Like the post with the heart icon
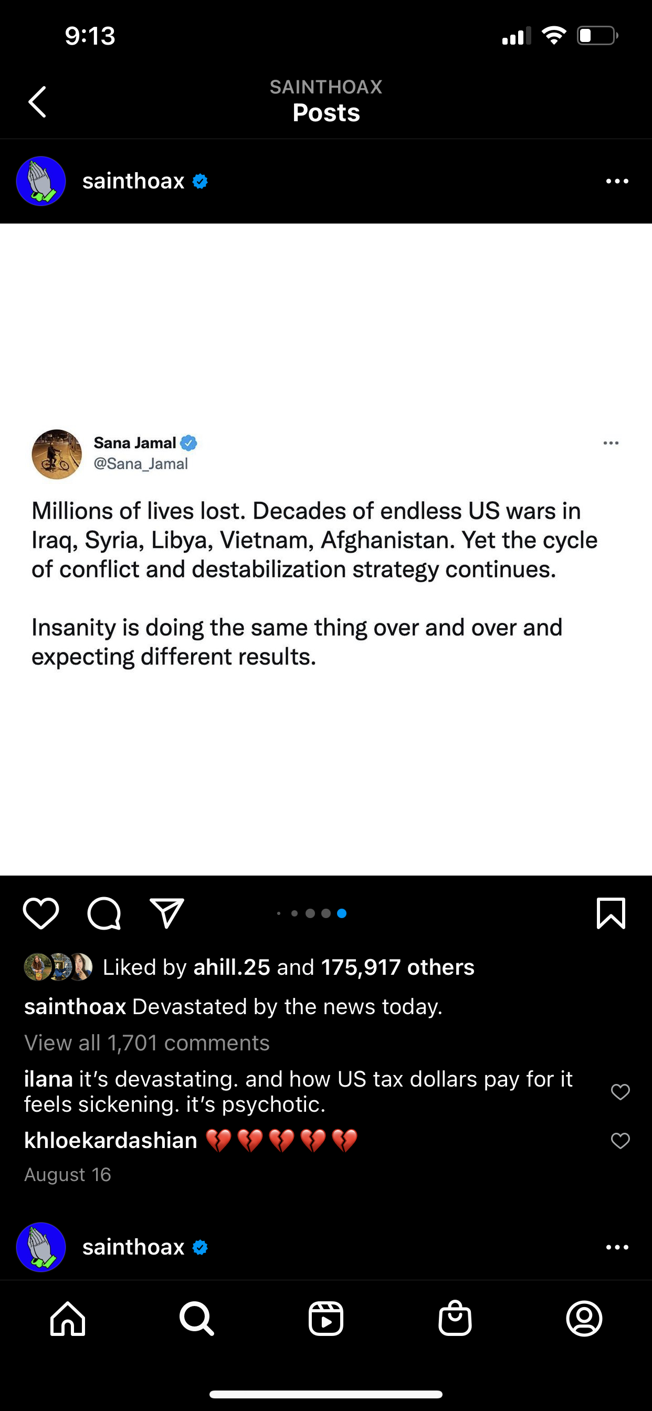This screenshot has height=1411, width=652. [x=41, y=914]
